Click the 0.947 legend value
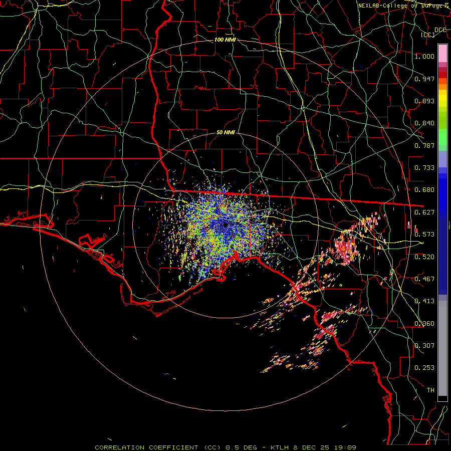The height and width of the screenshot is (451, 451). 424,79
